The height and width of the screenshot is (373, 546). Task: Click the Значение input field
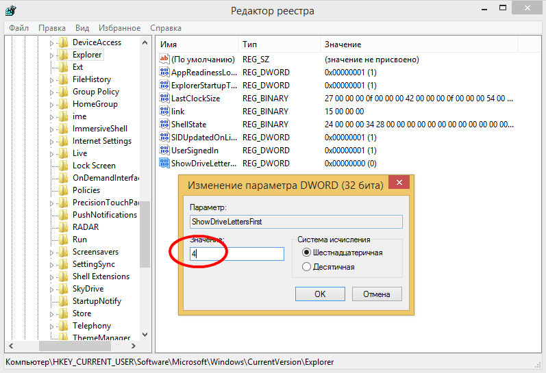click(237, 254)
